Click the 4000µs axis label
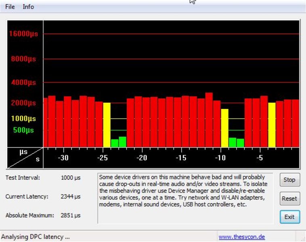Screen dimensions: 306x242 23,82
